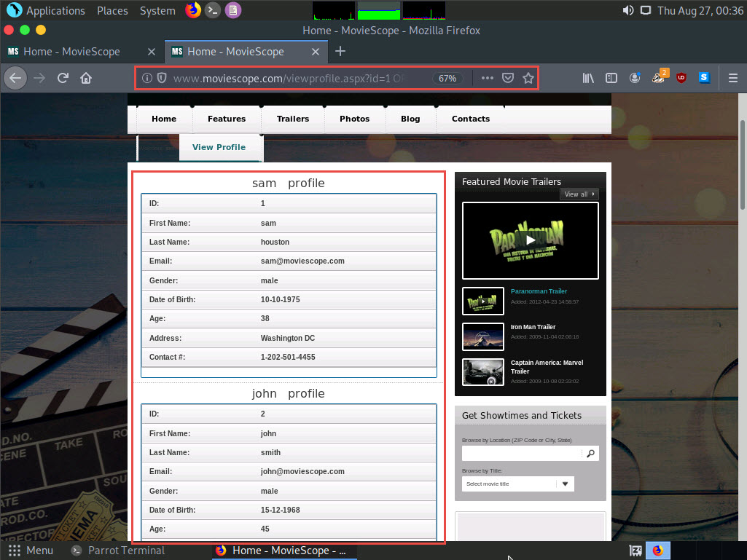The image size is (747, 560).
Task: Go to Firefox home page
Action: pos(86,78)
